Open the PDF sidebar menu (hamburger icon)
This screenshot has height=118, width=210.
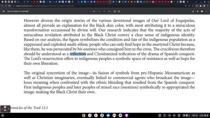[4, 11]
